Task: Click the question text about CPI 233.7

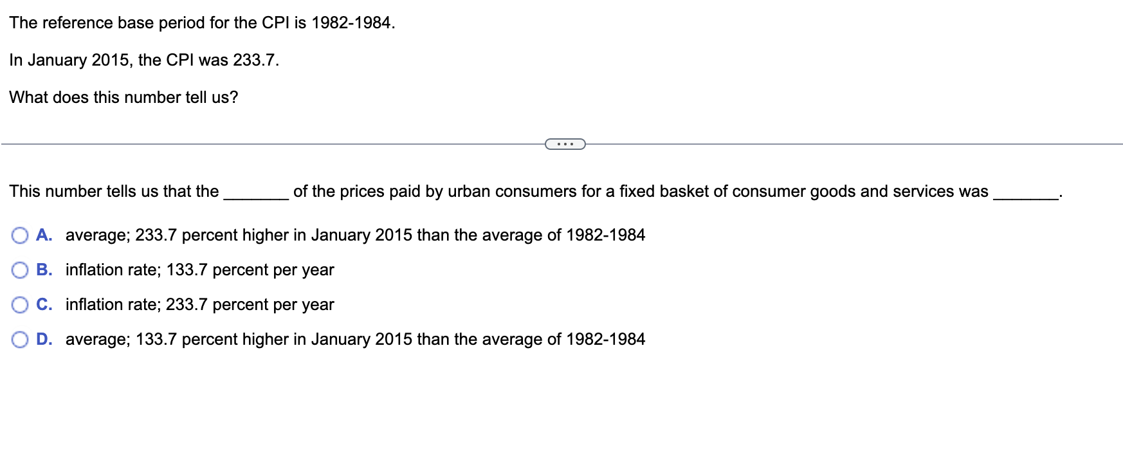Action: [144, 60]
